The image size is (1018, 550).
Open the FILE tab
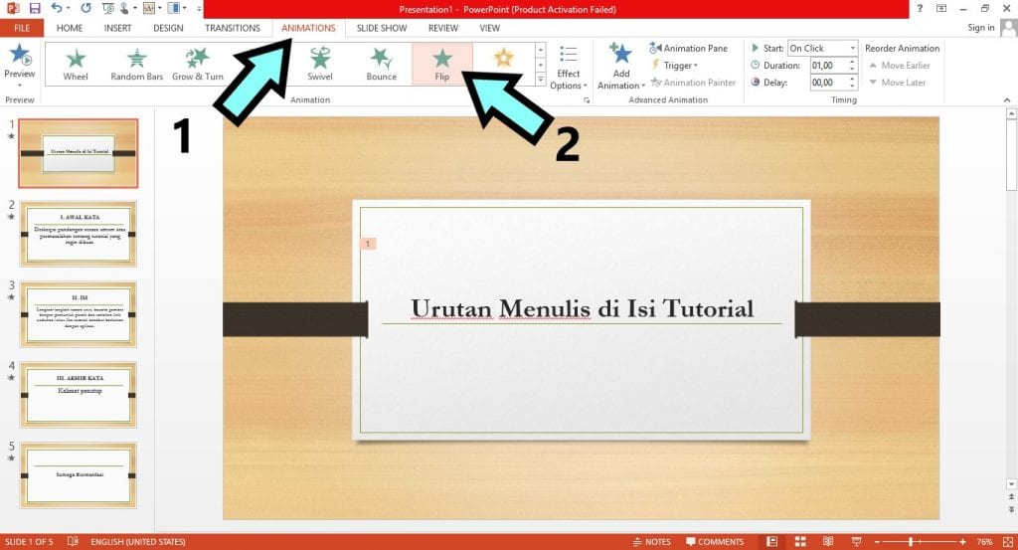[x=22, y=28]
